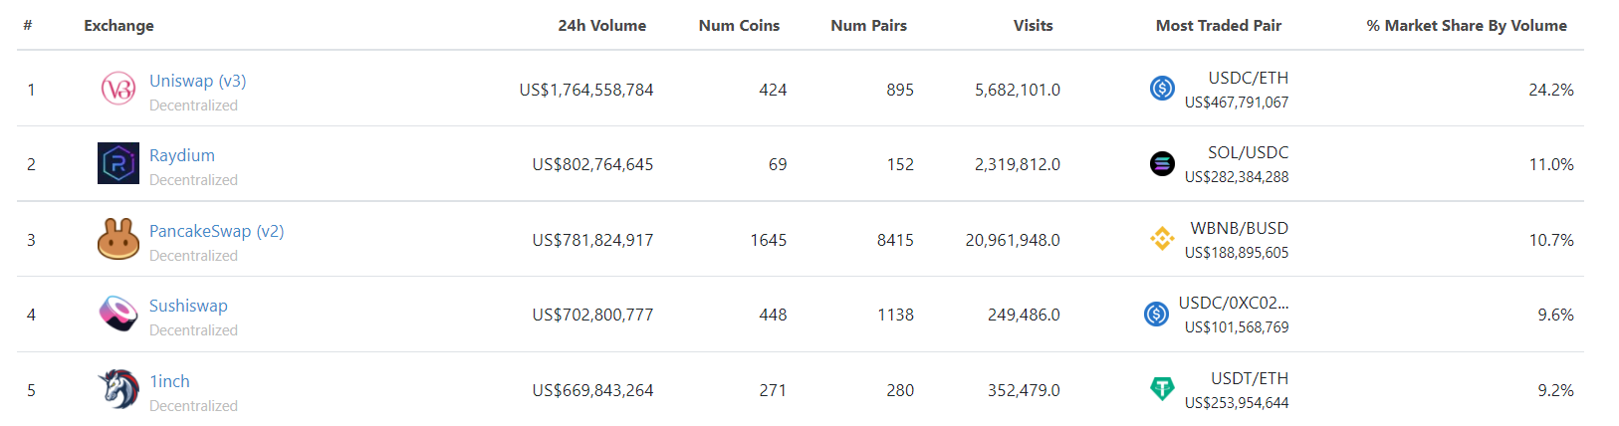This screenshot has height=426, width=1619.
Task: Sort by Num Coins column header
Action: [739, 26]
